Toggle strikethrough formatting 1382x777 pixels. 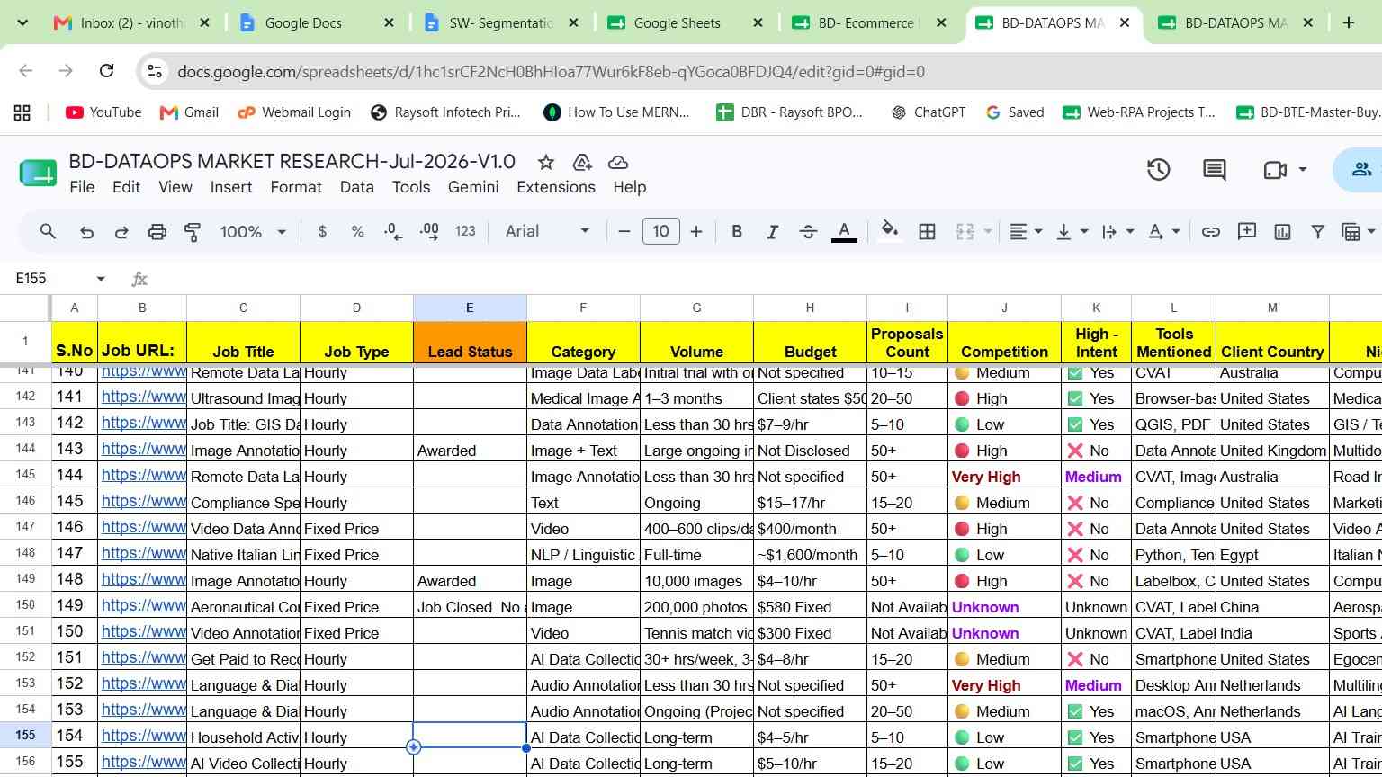click(x=808, y=232)
